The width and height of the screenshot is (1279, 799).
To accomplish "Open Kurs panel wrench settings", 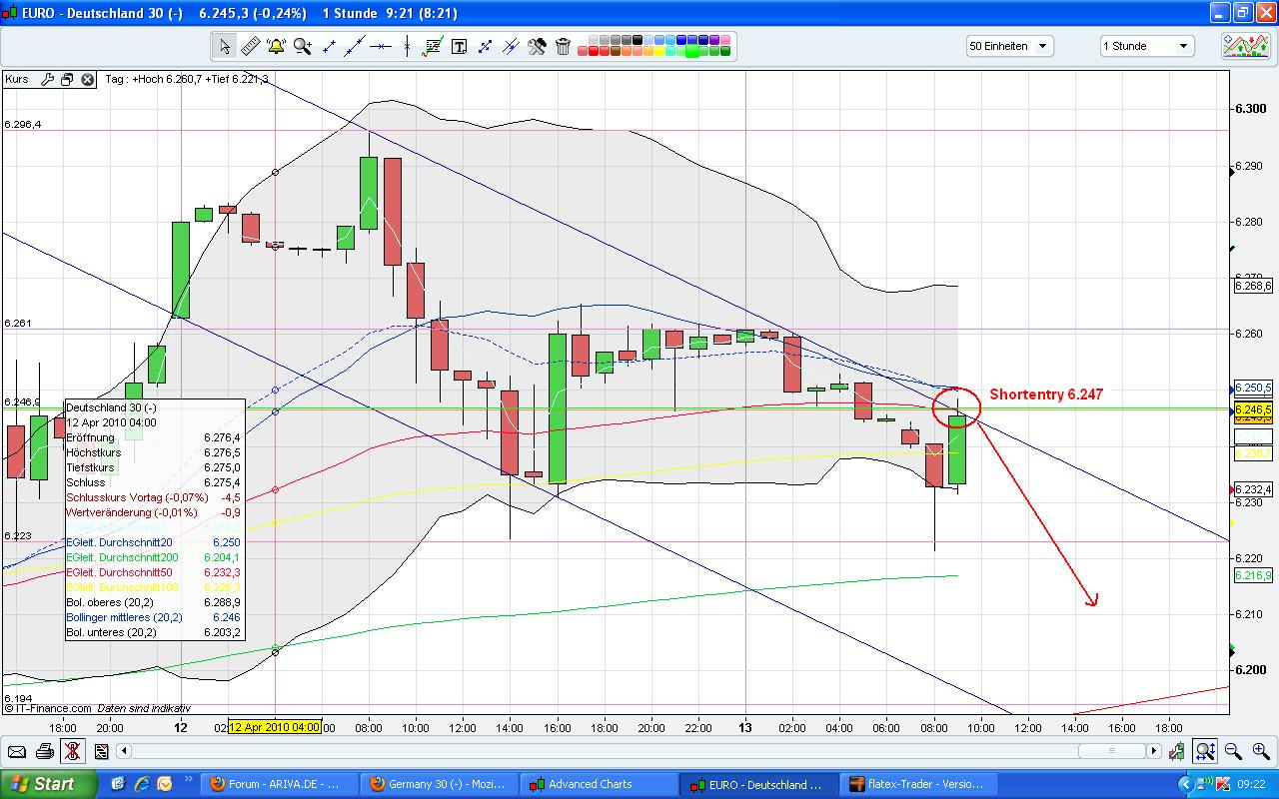I will [47, 79].
